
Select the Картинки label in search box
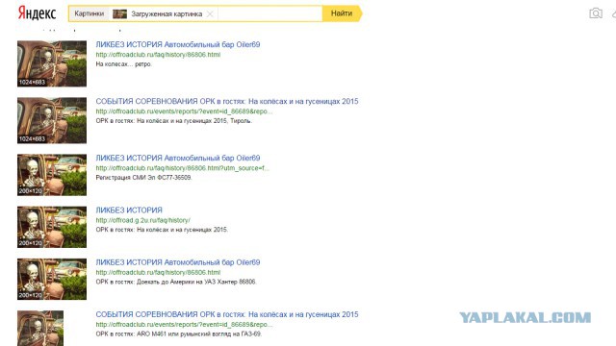pos(90,13)
